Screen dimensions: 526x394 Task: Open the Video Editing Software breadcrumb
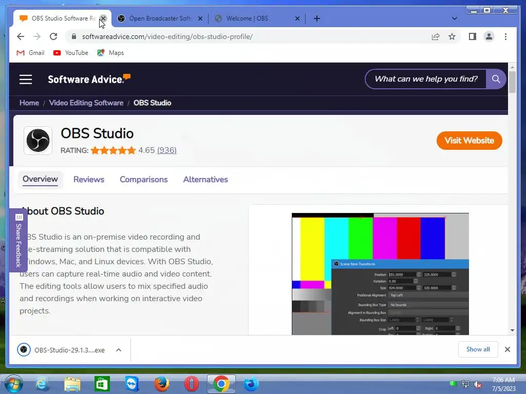(x=86, y=103)
